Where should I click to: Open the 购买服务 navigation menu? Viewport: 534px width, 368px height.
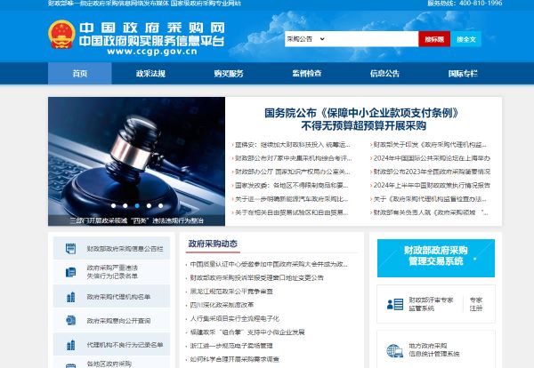(229, 74)
